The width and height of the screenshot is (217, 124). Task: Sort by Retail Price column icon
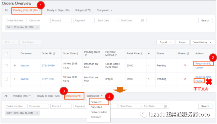[x=141, y=53]
